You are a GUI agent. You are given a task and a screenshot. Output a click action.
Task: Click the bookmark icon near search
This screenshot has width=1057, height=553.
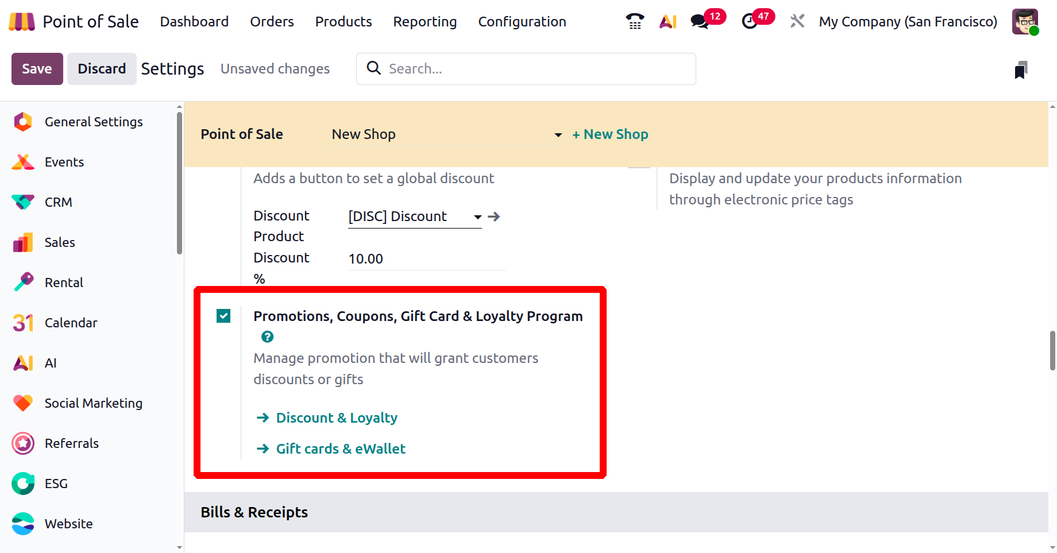(x=1021, y=69)
